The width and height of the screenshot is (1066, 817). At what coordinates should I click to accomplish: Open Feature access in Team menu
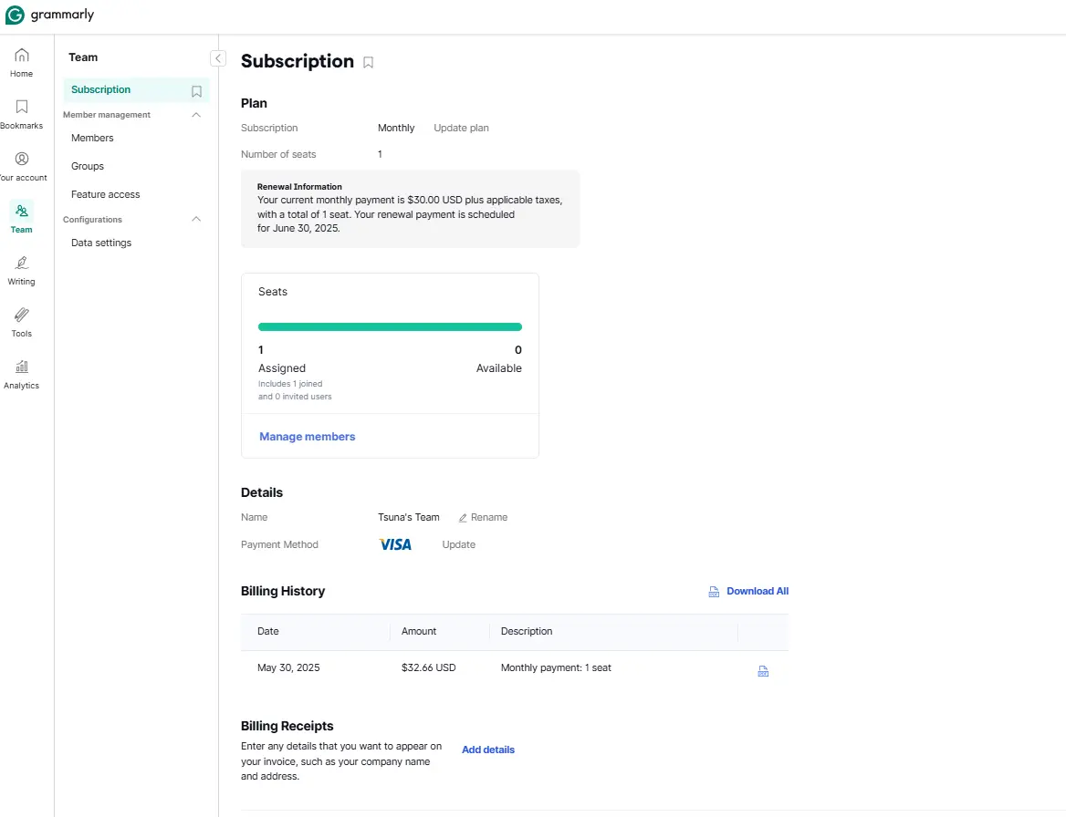tap(105, 194)
